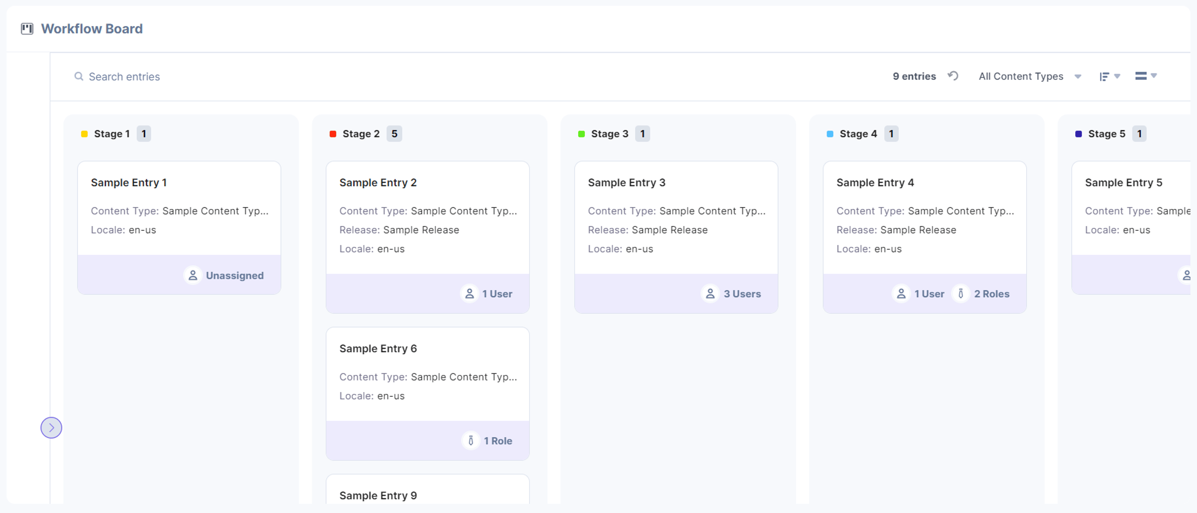Click the Stage 4 column header
1197x513 pixels.
click(x=858, y=134)
